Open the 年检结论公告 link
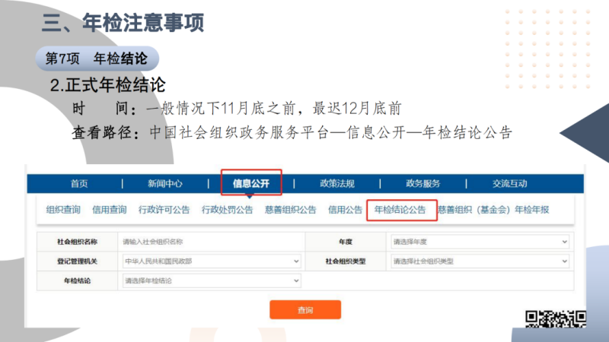Screen dimensions: 609x342 click(400, 210)
